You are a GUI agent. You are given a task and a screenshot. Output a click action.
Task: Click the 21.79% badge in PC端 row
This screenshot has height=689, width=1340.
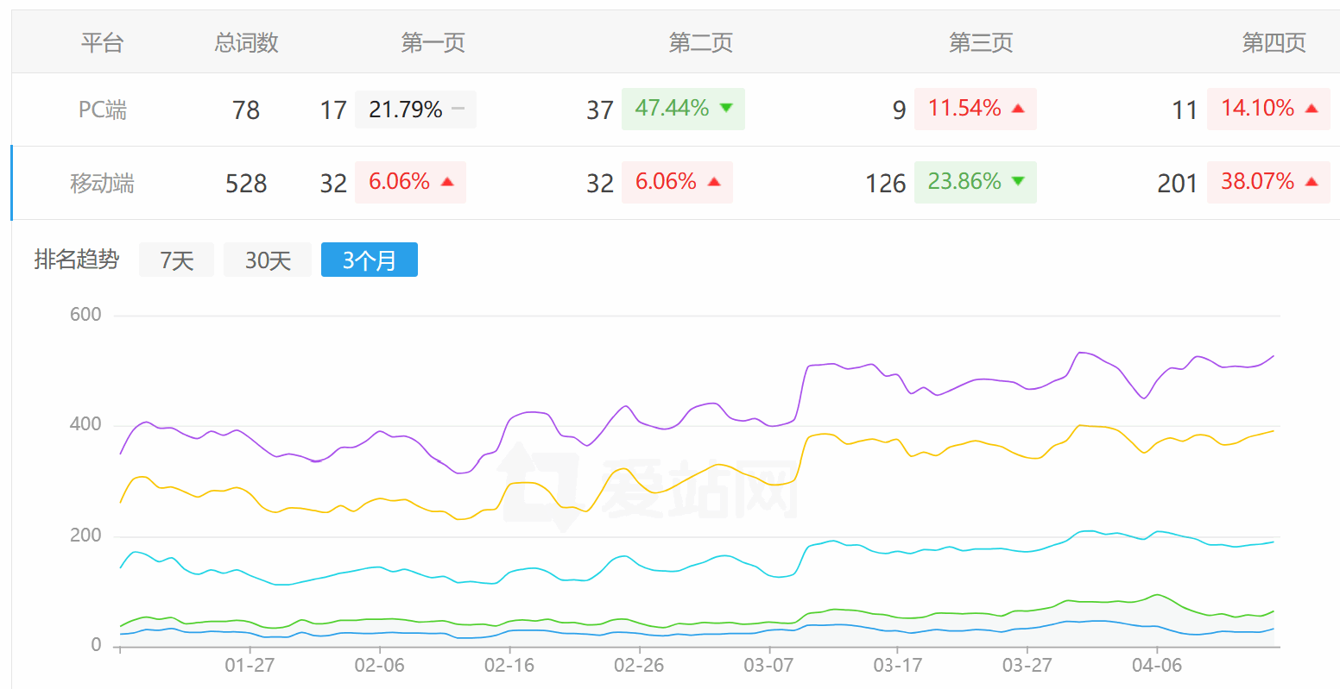tap(415, 110)
